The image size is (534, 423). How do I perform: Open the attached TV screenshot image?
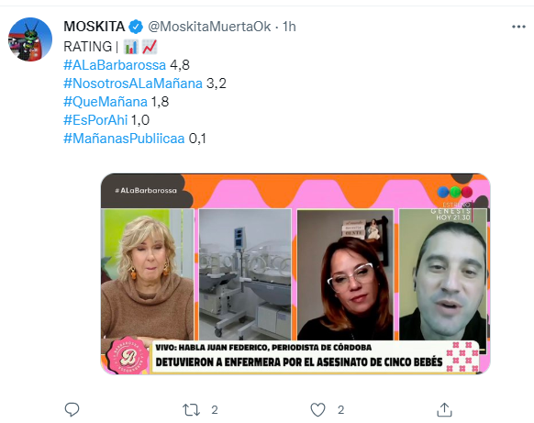point(295,274)
